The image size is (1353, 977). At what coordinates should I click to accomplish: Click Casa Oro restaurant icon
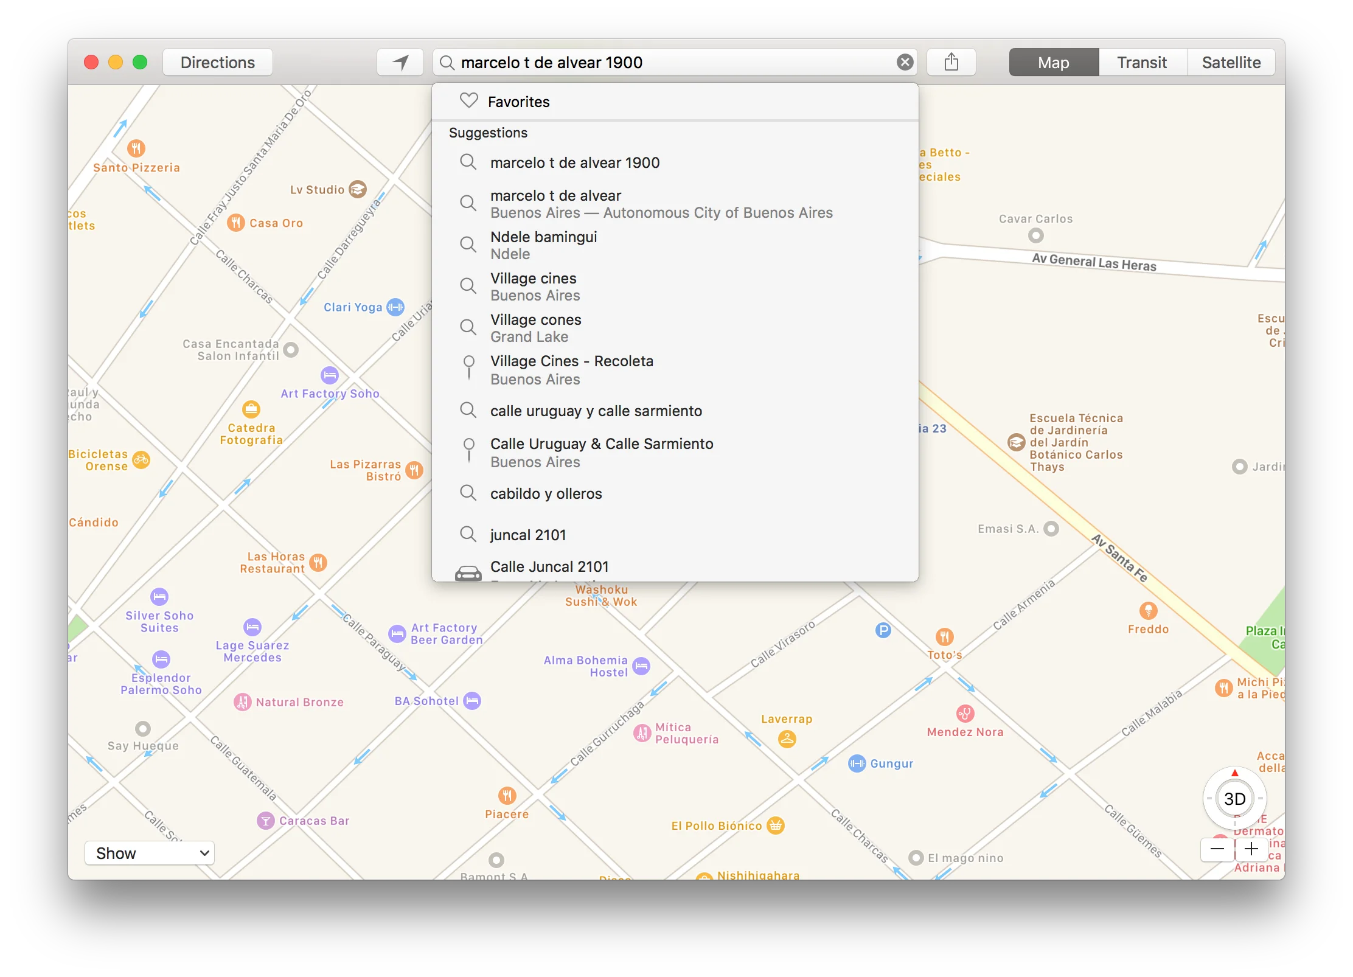point(236,223)
